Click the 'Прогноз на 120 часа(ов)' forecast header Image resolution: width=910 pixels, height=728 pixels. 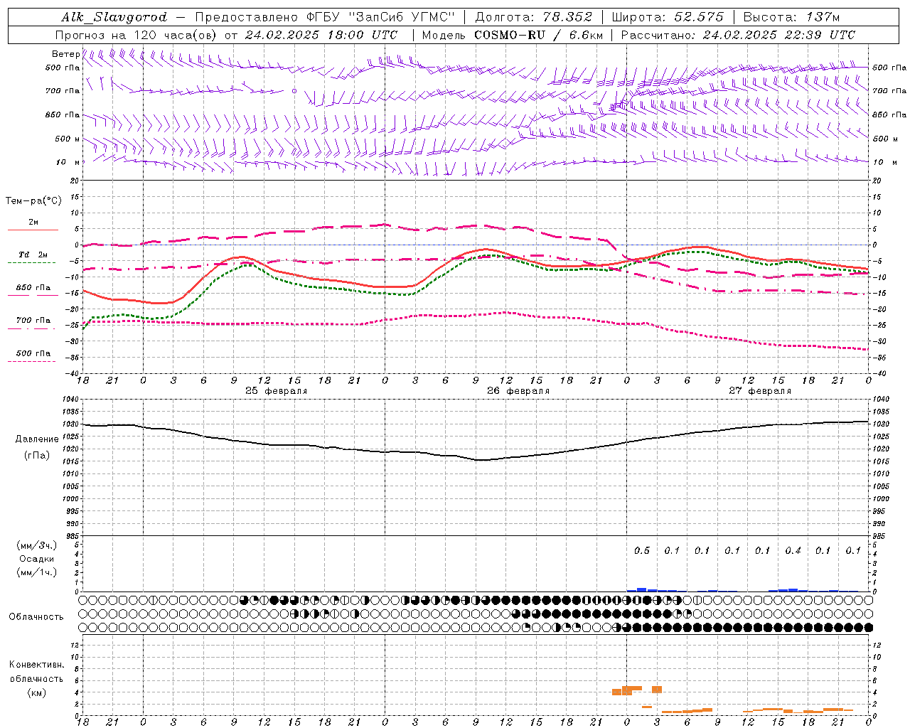click(136, 35)
